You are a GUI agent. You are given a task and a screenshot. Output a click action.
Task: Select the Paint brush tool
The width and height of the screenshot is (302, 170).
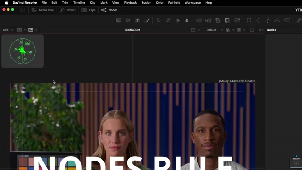tap(147, 20)
